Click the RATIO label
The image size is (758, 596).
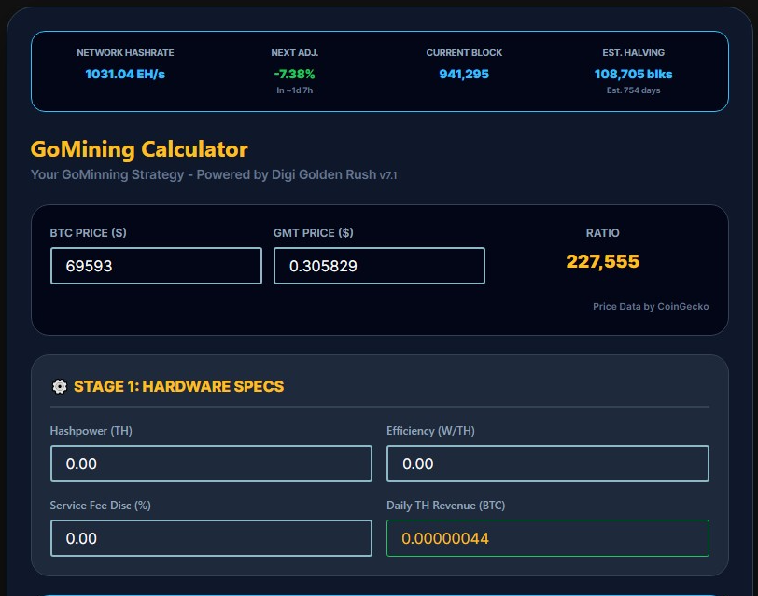pyautogui.click(x=602, y=233)
